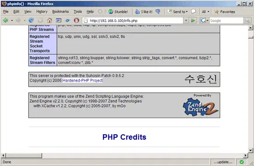Click the StumbleUpon Stumble! button

point(118,12)
